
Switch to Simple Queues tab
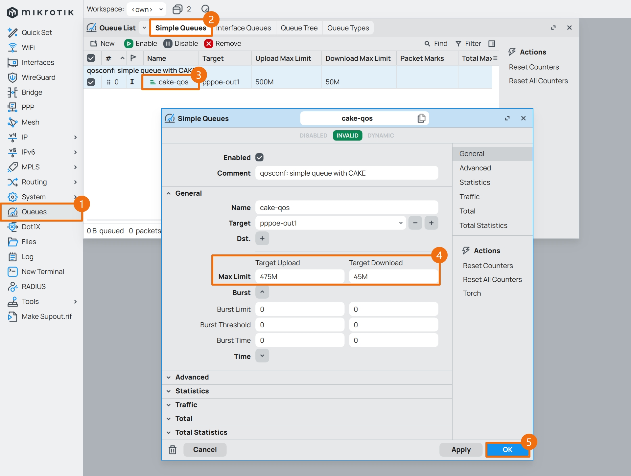click(x=181, y=28)
